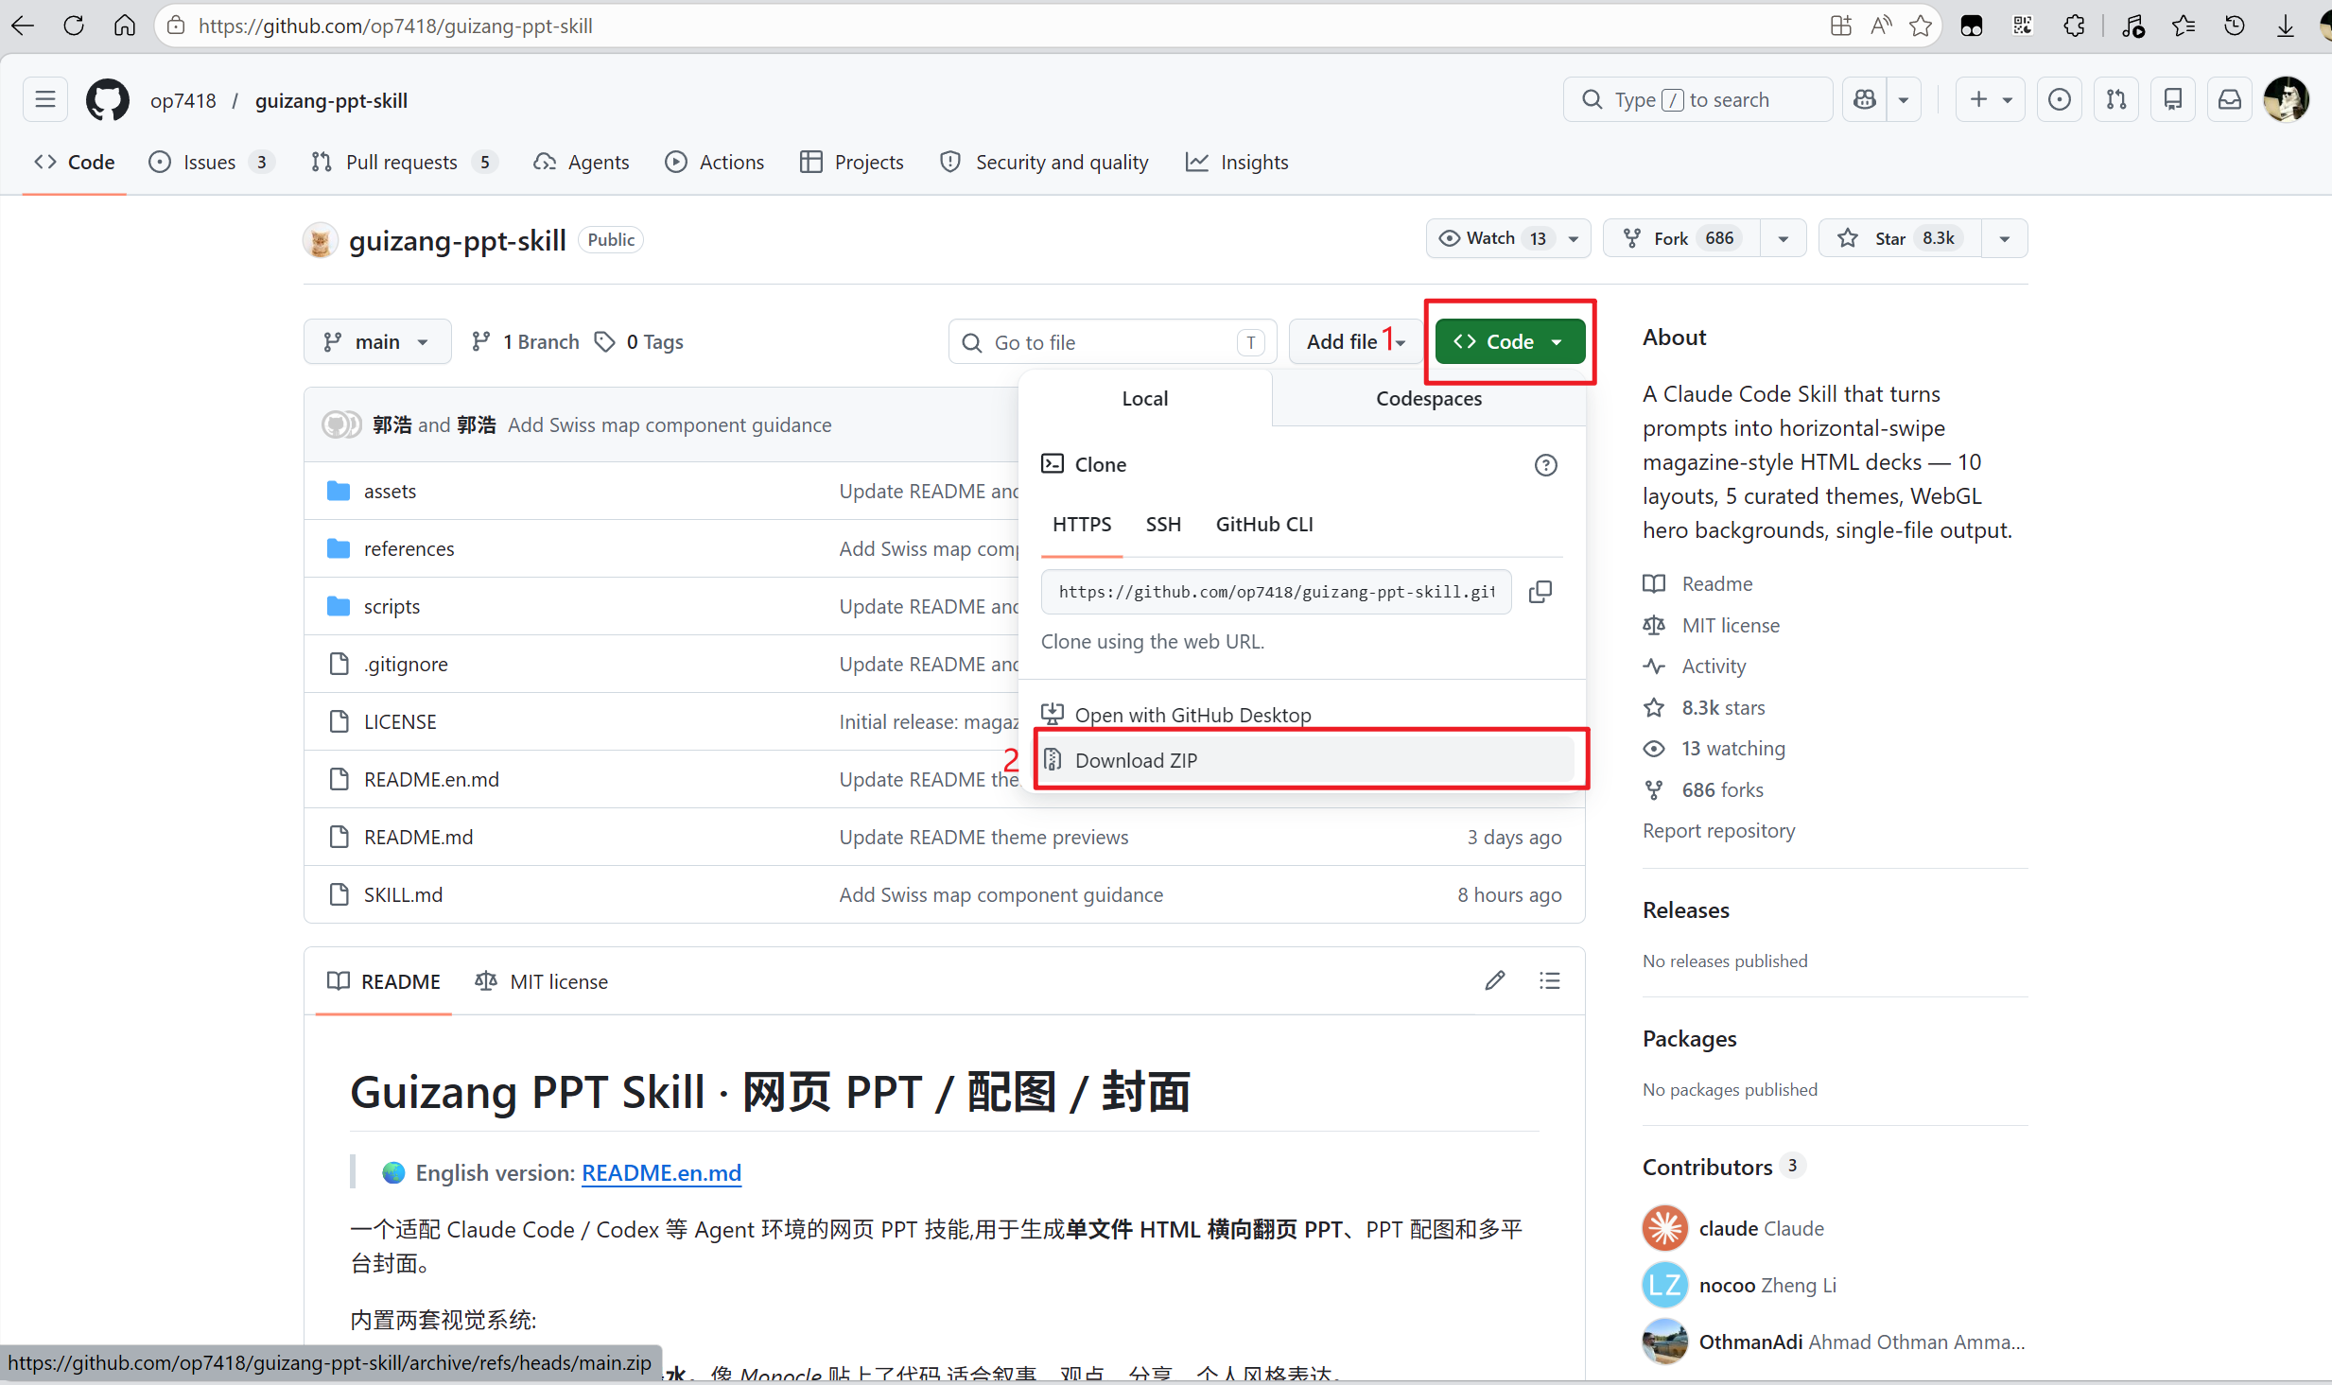Bookmark this page with the star icon

click(x=1920, y=26)
